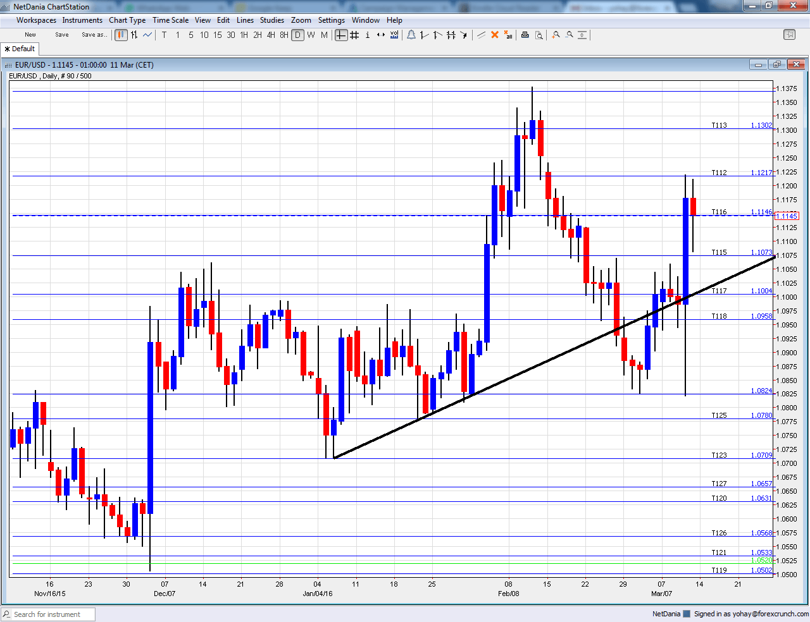
Task: Enable the crosshair cursor tool
Action: point(340,35)
